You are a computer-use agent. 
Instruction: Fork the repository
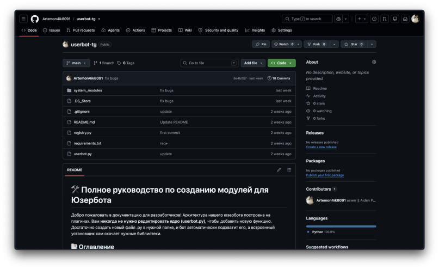click(317, 44)
